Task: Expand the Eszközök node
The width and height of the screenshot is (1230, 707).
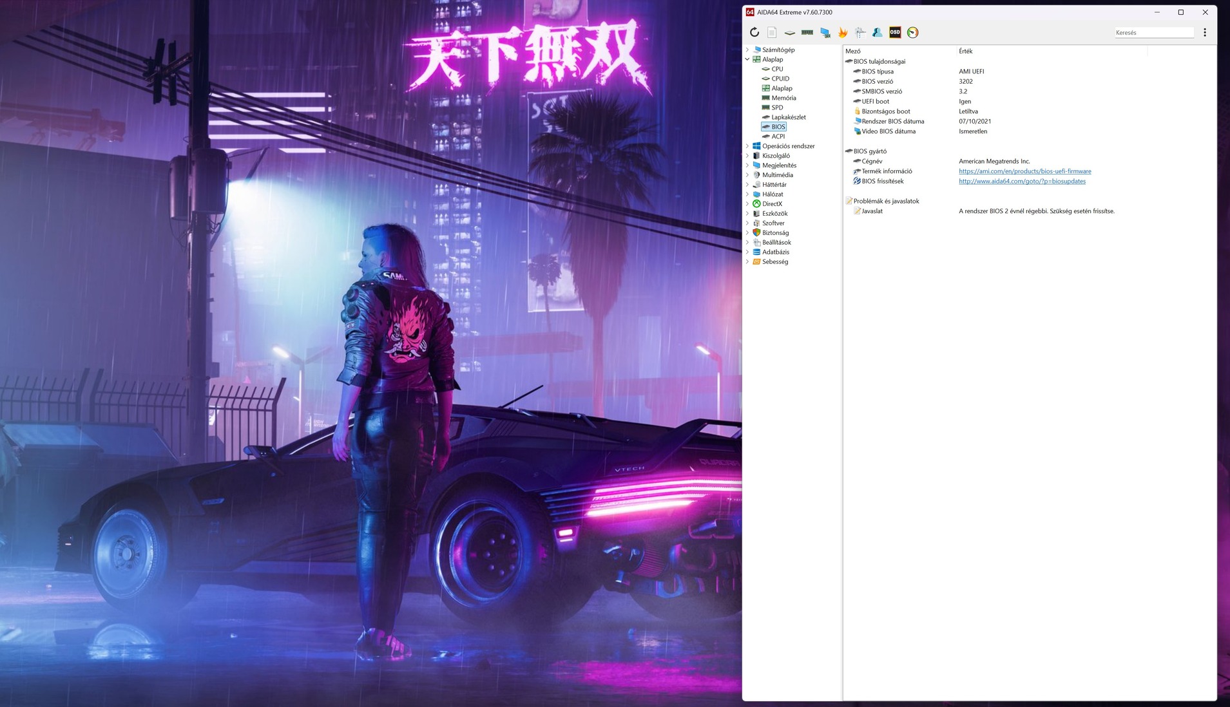Action: point(747,214)
